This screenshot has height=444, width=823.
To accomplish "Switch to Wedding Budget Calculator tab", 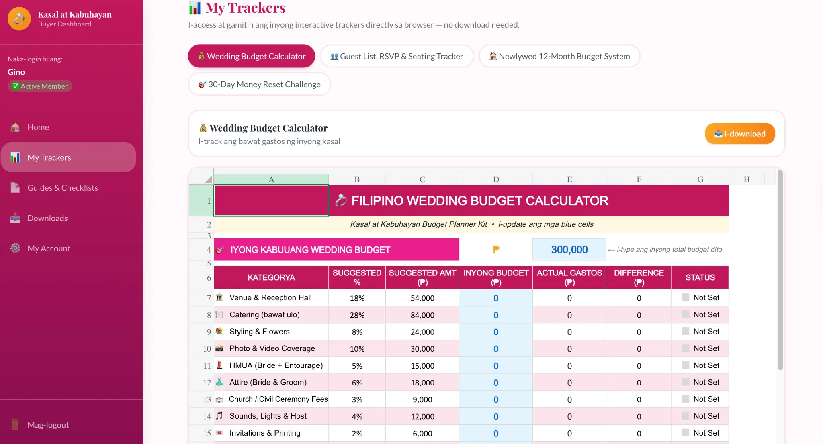I will point(252,56).
